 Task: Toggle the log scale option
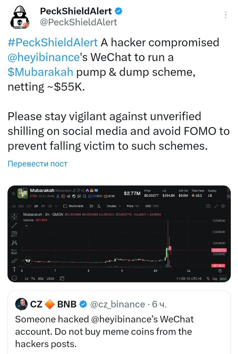(215, 278)
